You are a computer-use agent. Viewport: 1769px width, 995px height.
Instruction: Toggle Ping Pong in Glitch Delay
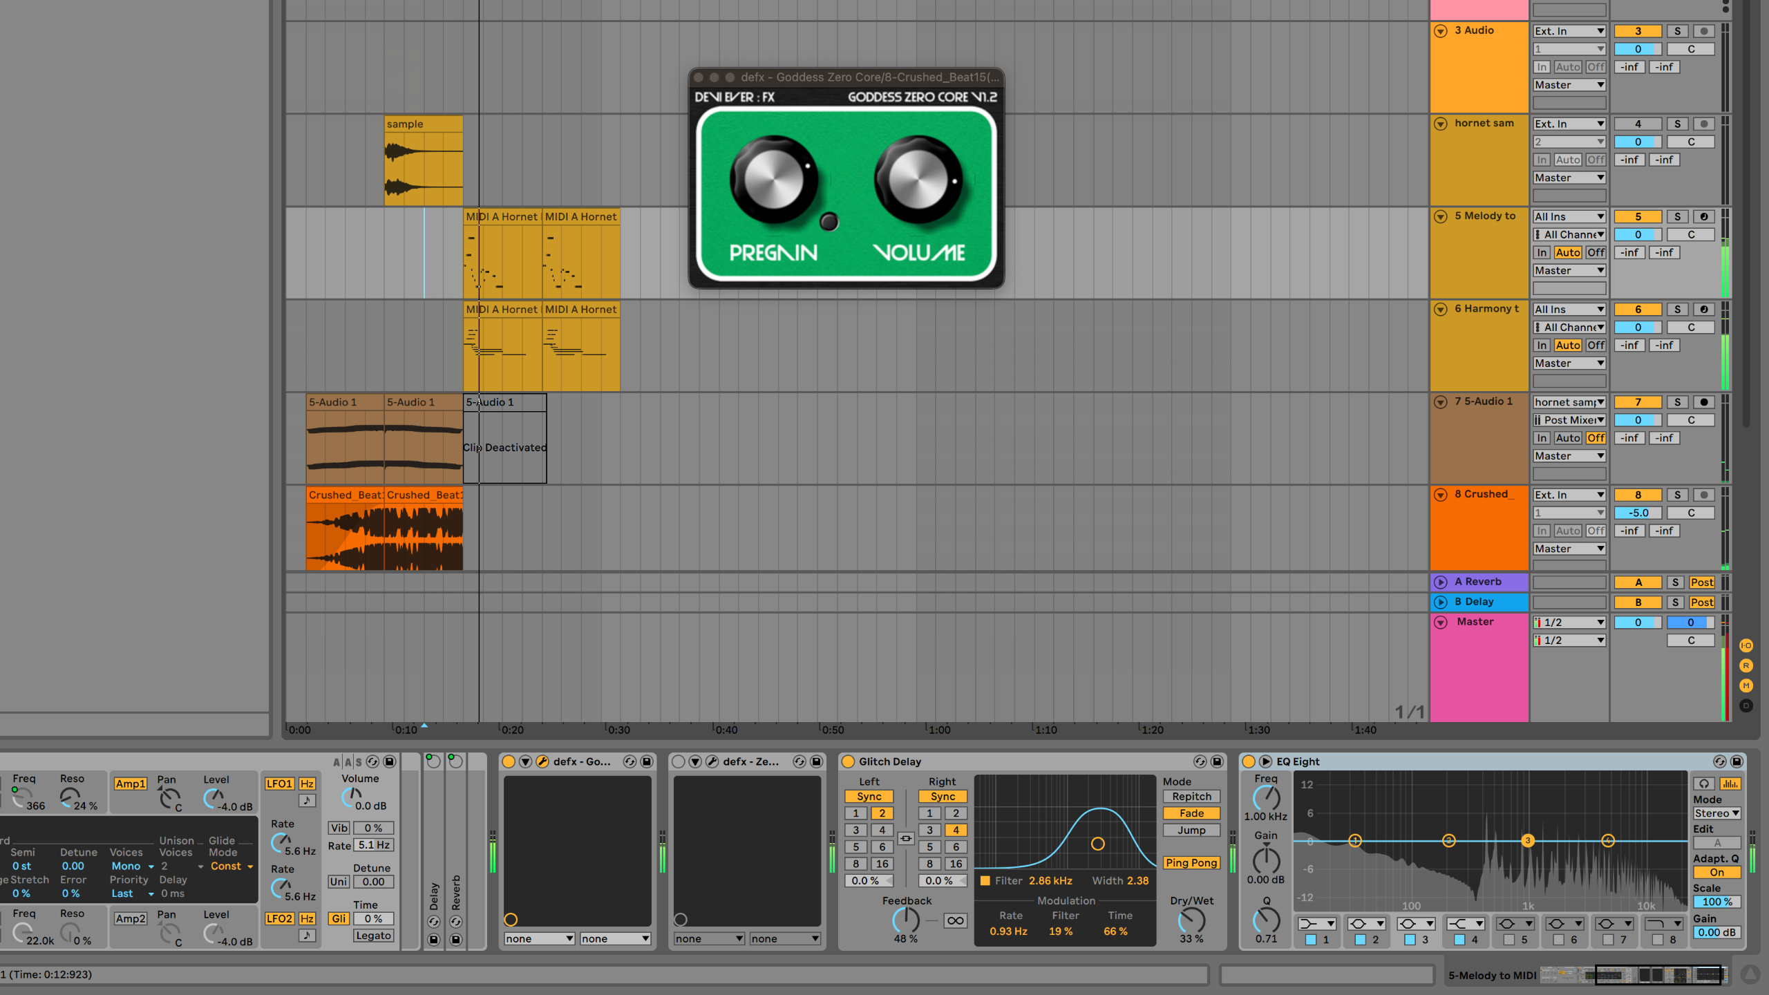point(1191,863)
